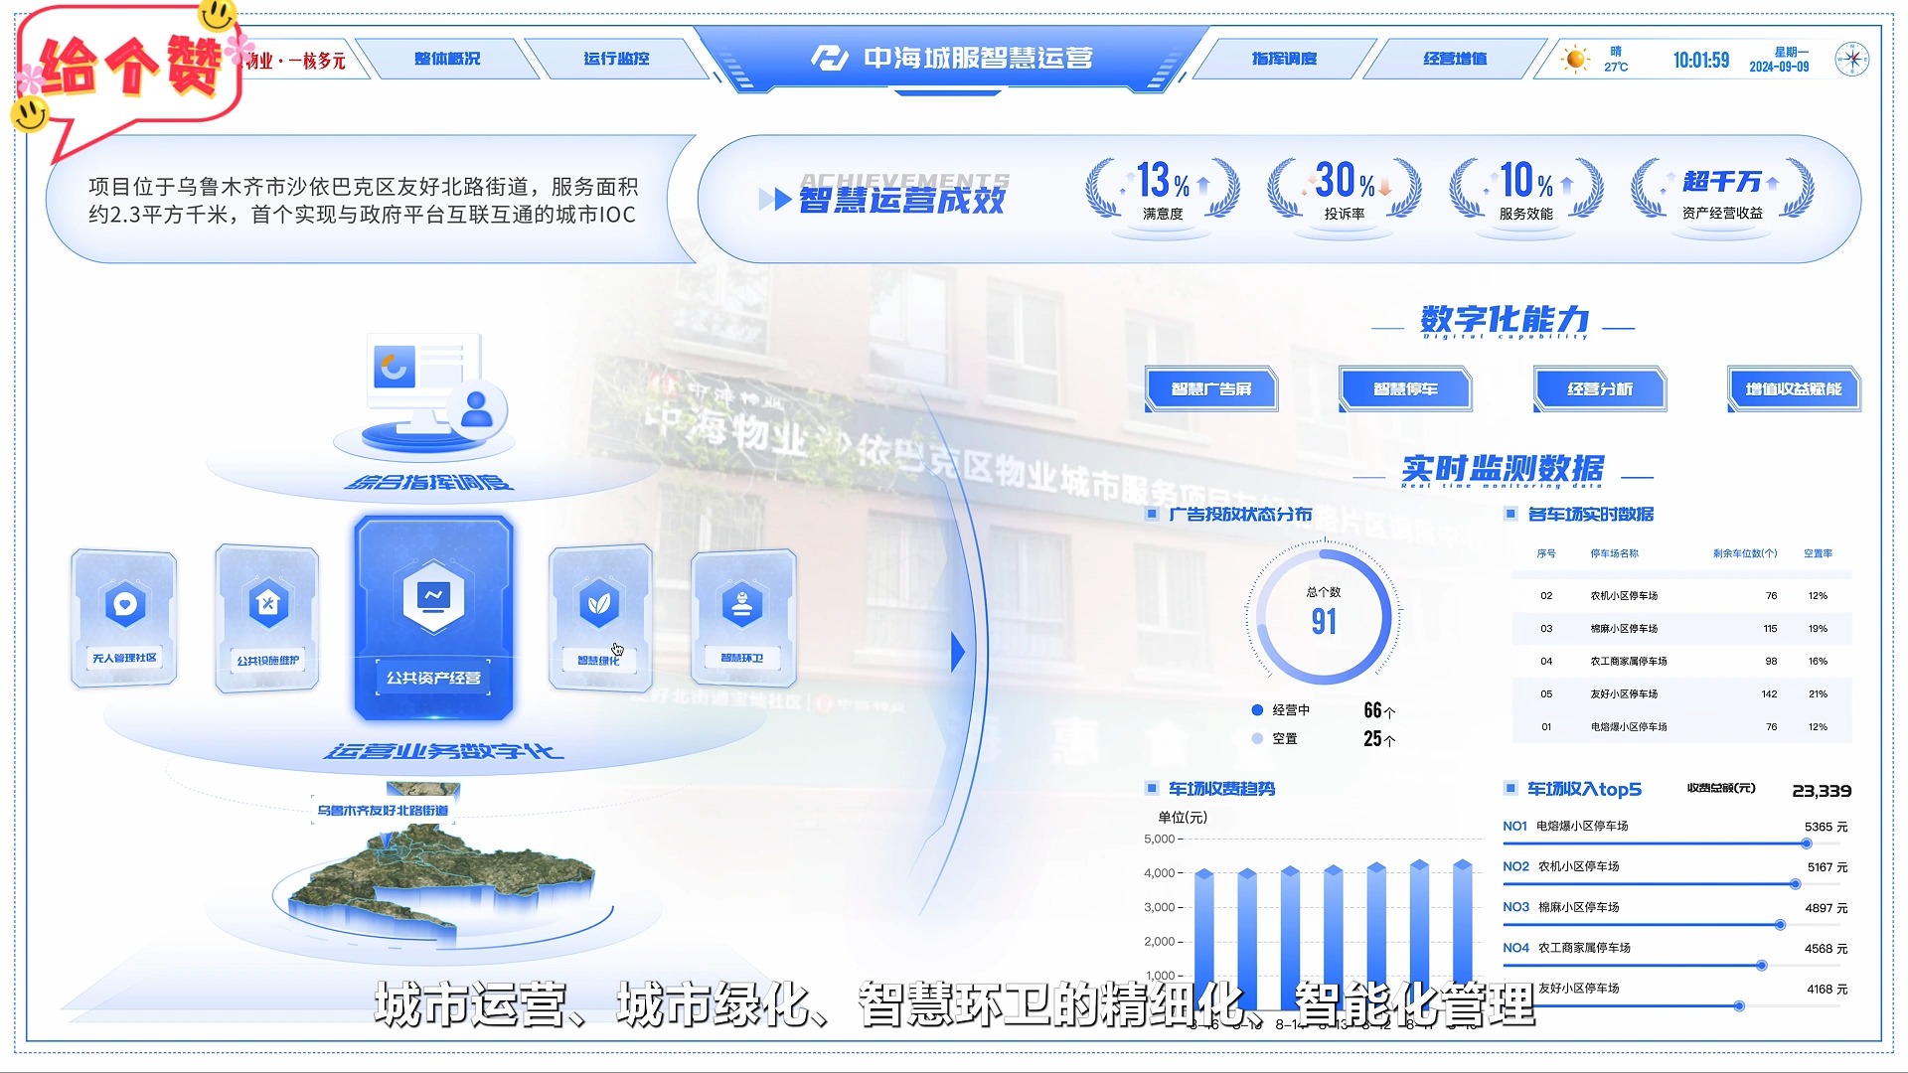Screen dimensions: 1908x1073
Task: Click the 停车场名称 column header
Action: pos(1615,553)
